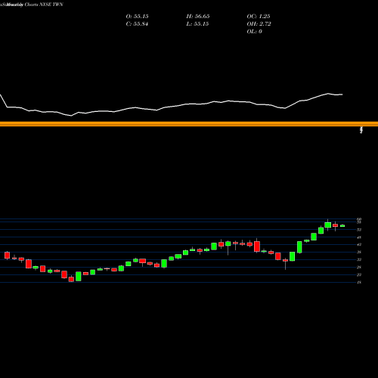Select the high value 'H: 56.65'
This screenshot has width=378, height=378.
point(198,17)
